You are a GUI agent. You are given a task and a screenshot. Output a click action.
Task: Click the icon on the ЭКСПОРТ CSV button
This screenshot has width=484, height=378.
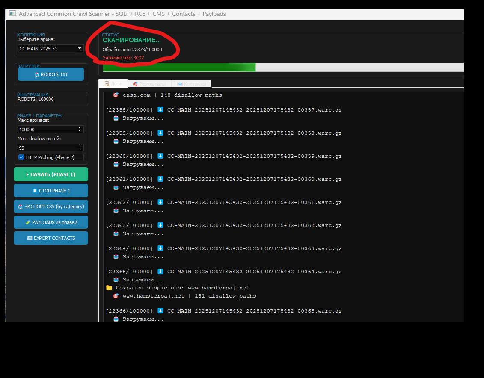click(21, 207)
